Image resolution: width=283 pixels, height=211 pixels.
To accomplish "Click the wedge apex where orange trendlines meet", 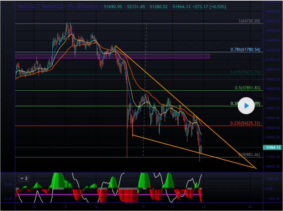I will click(x=255, y=168).
